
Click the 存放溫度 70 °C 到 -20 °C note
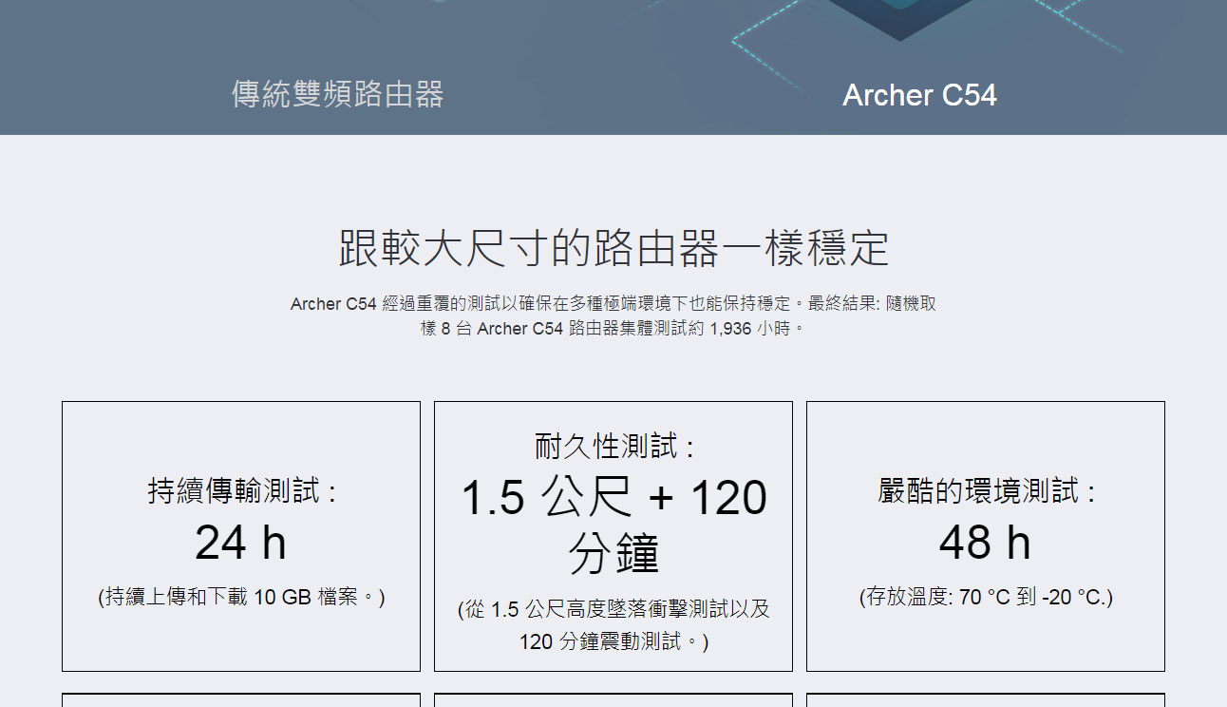(x=986, y=597)
